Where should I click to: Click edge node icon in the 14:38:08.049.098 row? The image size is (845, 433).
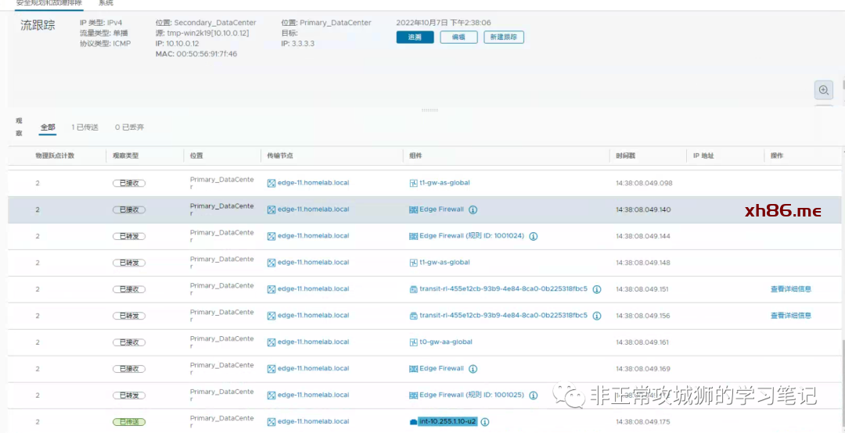pyautogui.click(x=271, y=183)
